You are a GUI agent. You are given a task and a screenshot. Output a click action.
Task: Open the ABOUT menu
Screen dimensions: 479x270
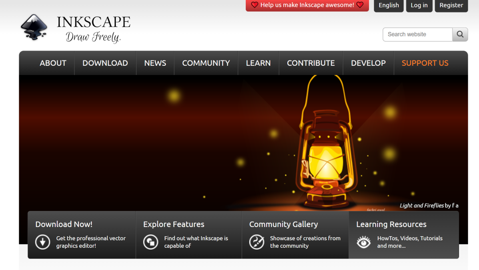[x=53, y=63]
